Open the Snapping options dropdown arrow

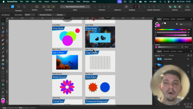[139, 7]
